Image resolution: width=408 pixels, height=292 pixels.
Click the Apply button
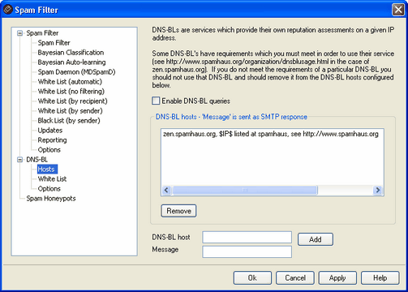(337, 278)
